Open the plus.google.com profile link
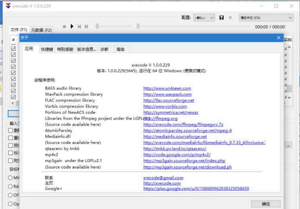This screenshot has width=300, height=209. pyautogui.click(x=196, y=189)
